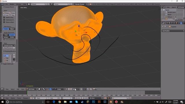Screen dimensions: 185x104
Task: Open the Window menu
Action: (x=18, y=4)
